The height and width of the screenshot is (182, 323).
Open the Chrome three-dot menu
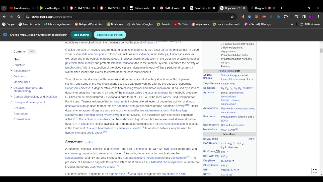(318, 17)
